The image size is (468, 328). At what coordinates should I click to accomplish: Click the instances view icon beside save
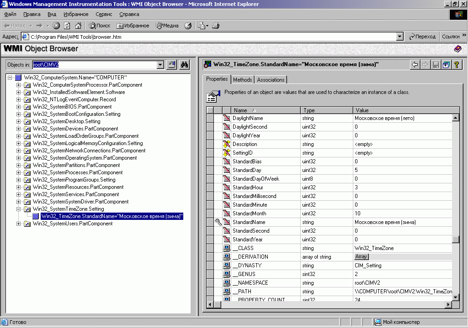(446, 65)
